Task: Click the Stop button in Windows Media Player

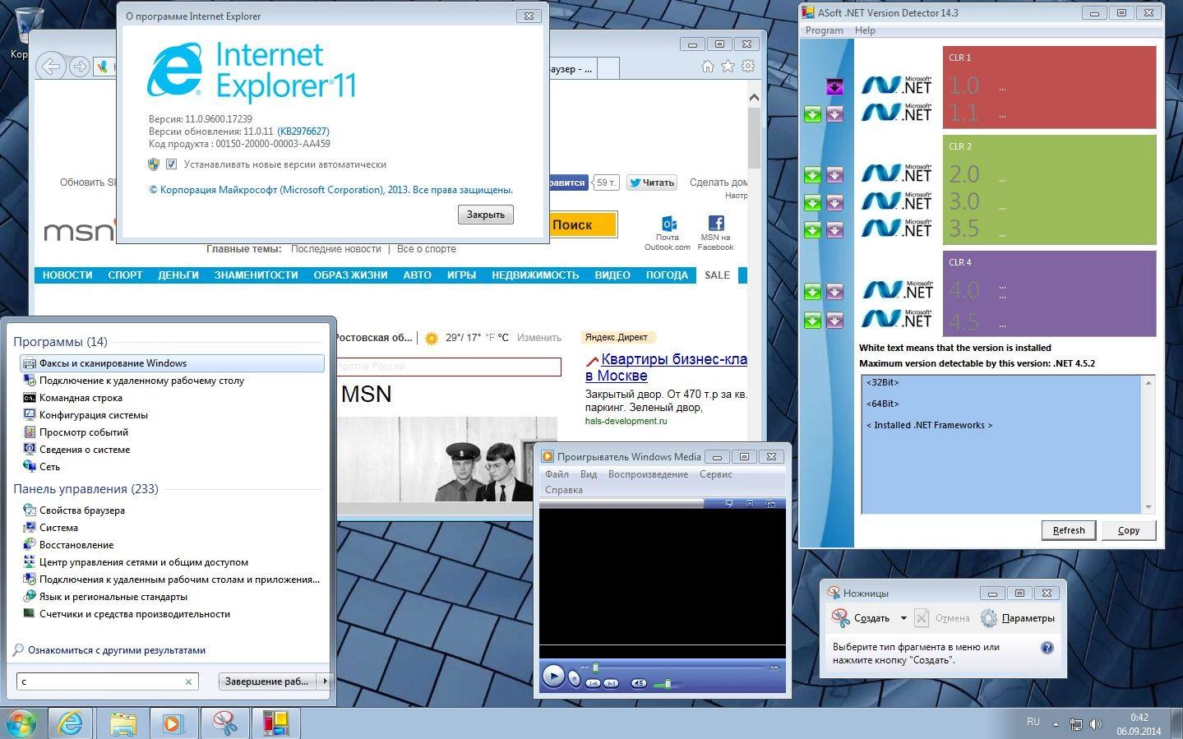Action: (575, 678)
